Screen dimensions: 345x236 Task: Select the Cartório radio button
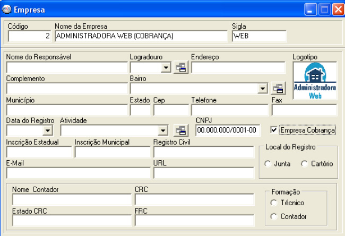(x=304, y=164)
